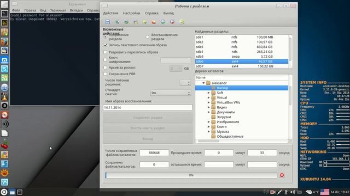This screenshot has width=350, height=196.
Task: Click the 'Число потоков решения' spinner arrows
Action: (189, 83)
